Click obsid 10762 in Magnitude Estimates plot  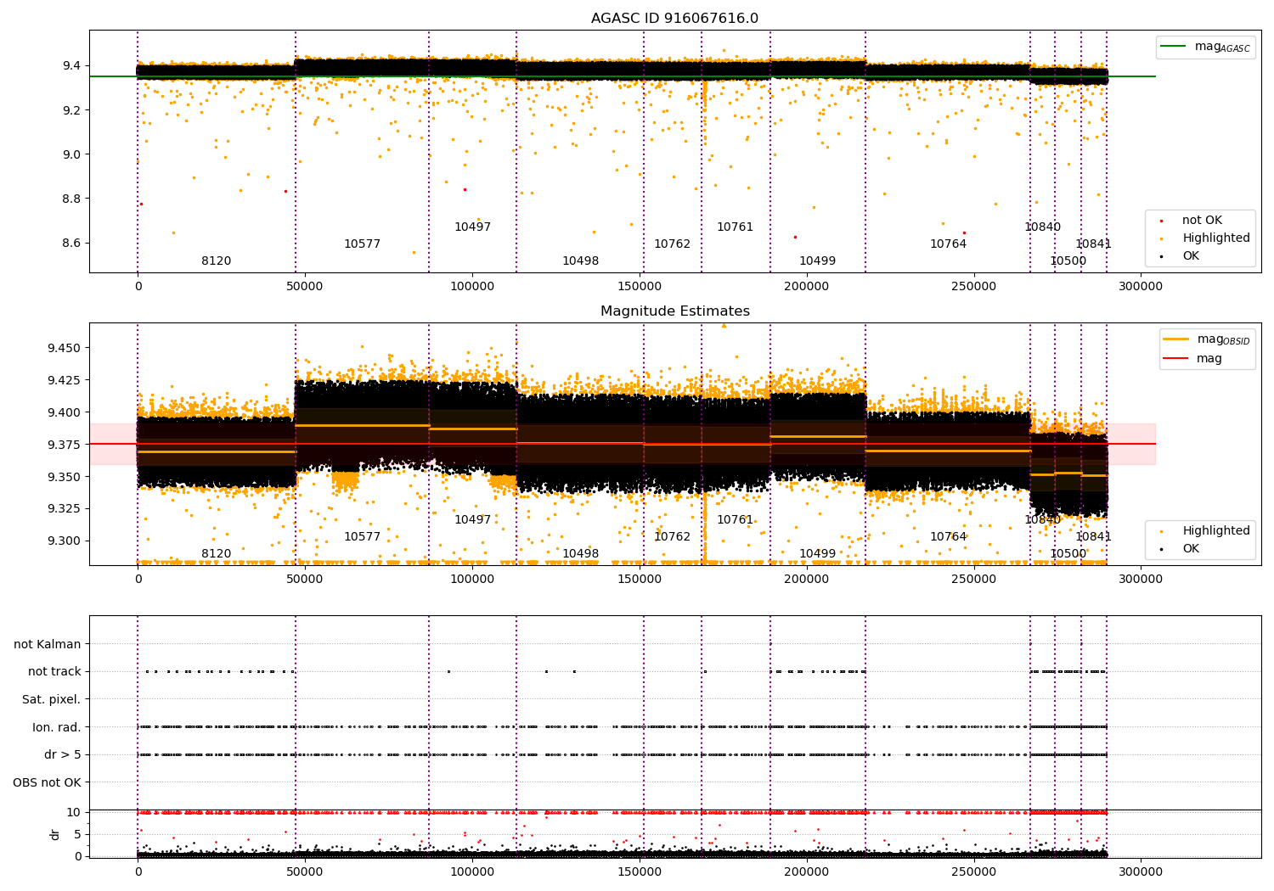tap(672, 537)
